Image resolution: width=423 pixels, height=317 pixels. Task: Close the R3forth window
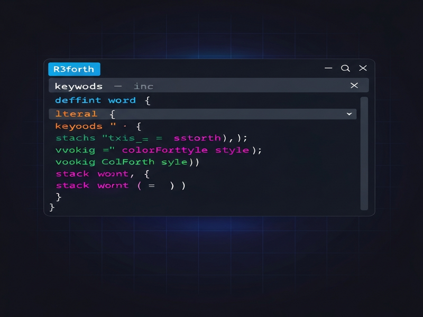(x=363, y=68)
